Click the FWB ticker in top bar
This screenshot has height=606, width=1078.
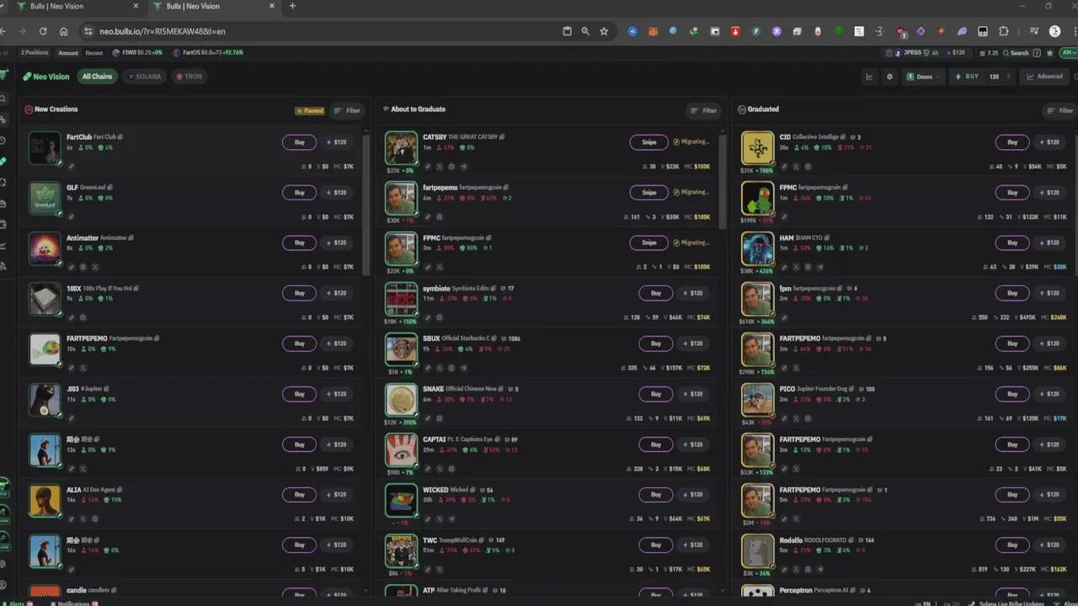(138, 52)
